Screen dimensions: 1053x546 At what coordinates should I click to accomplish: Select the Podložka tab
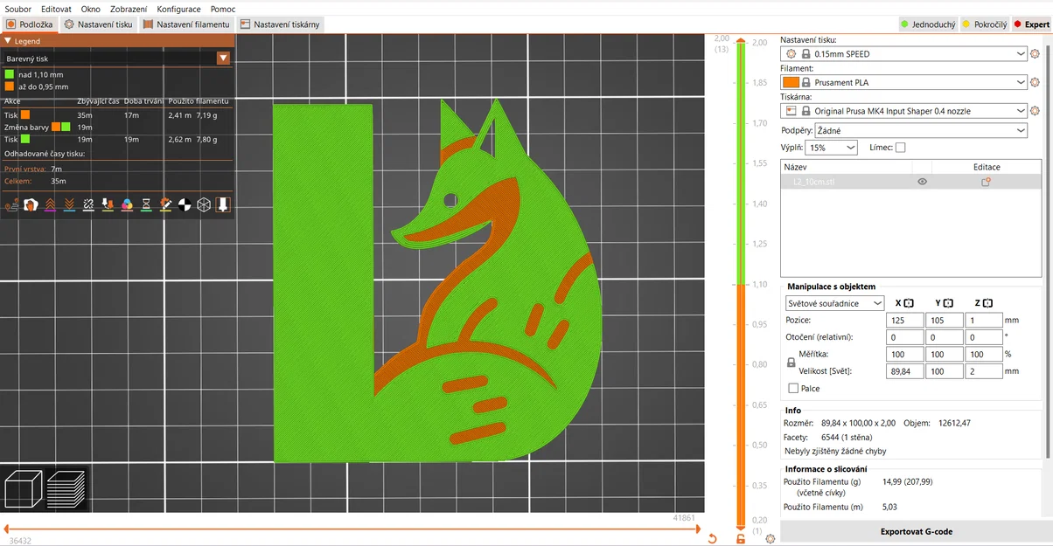30,24
